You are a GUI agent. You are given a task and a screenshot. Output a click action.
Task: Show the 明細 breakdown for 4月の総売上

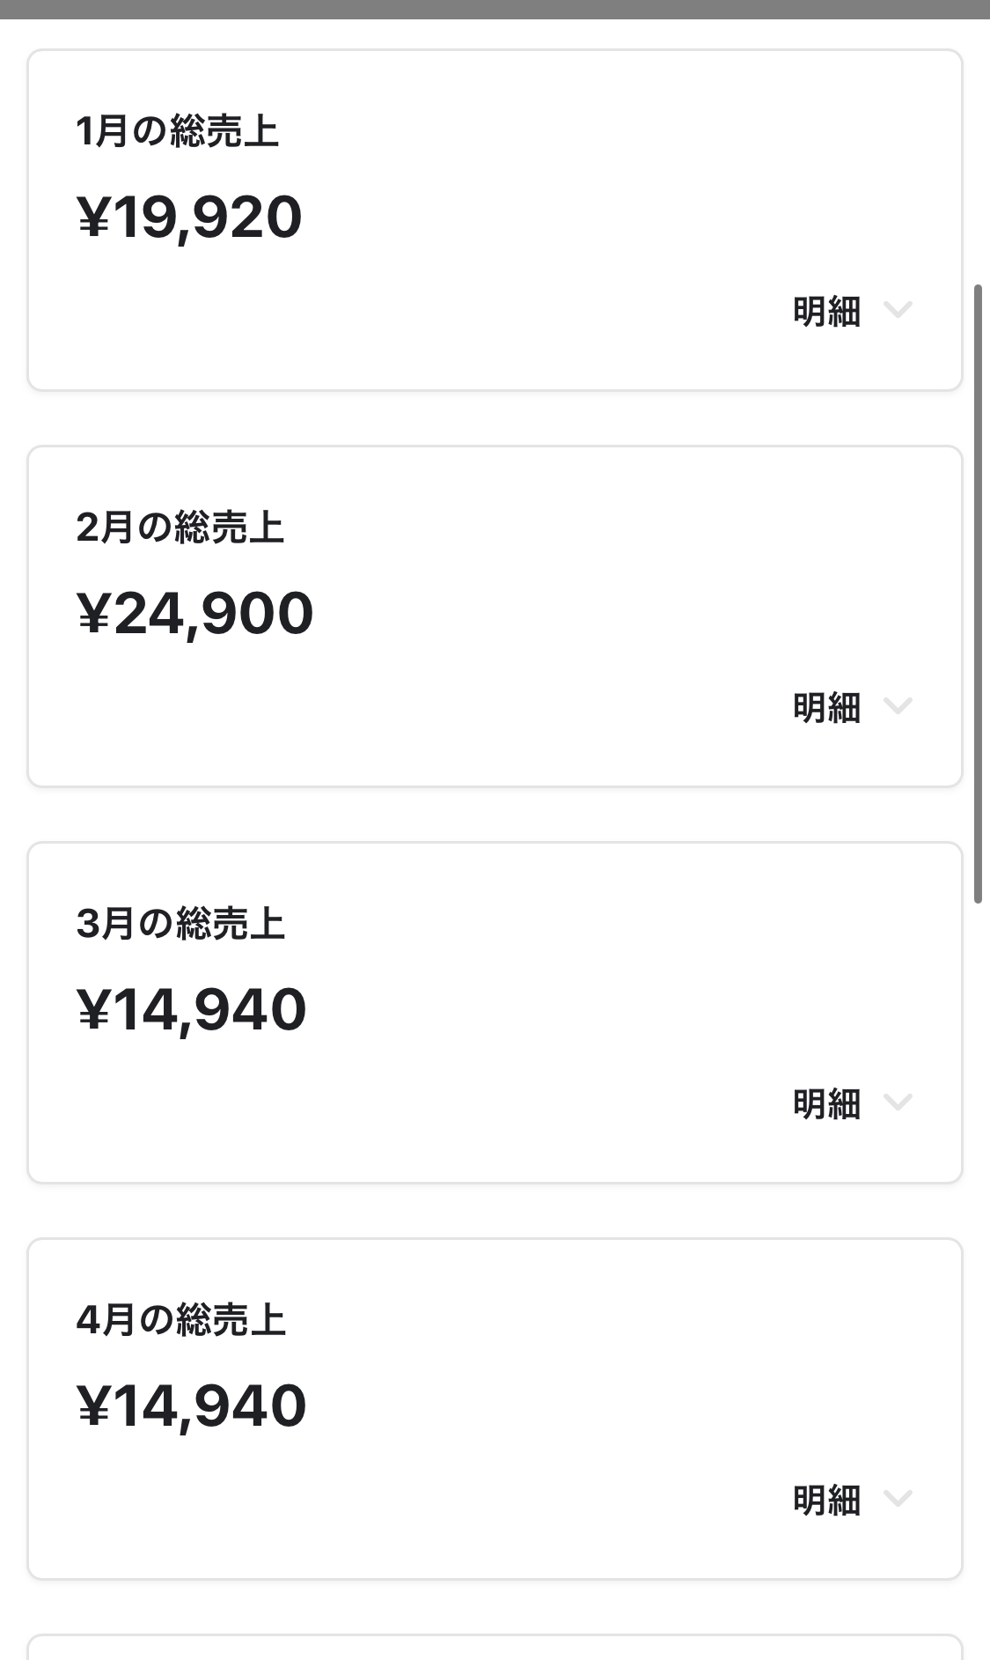tap(826, 1501)
